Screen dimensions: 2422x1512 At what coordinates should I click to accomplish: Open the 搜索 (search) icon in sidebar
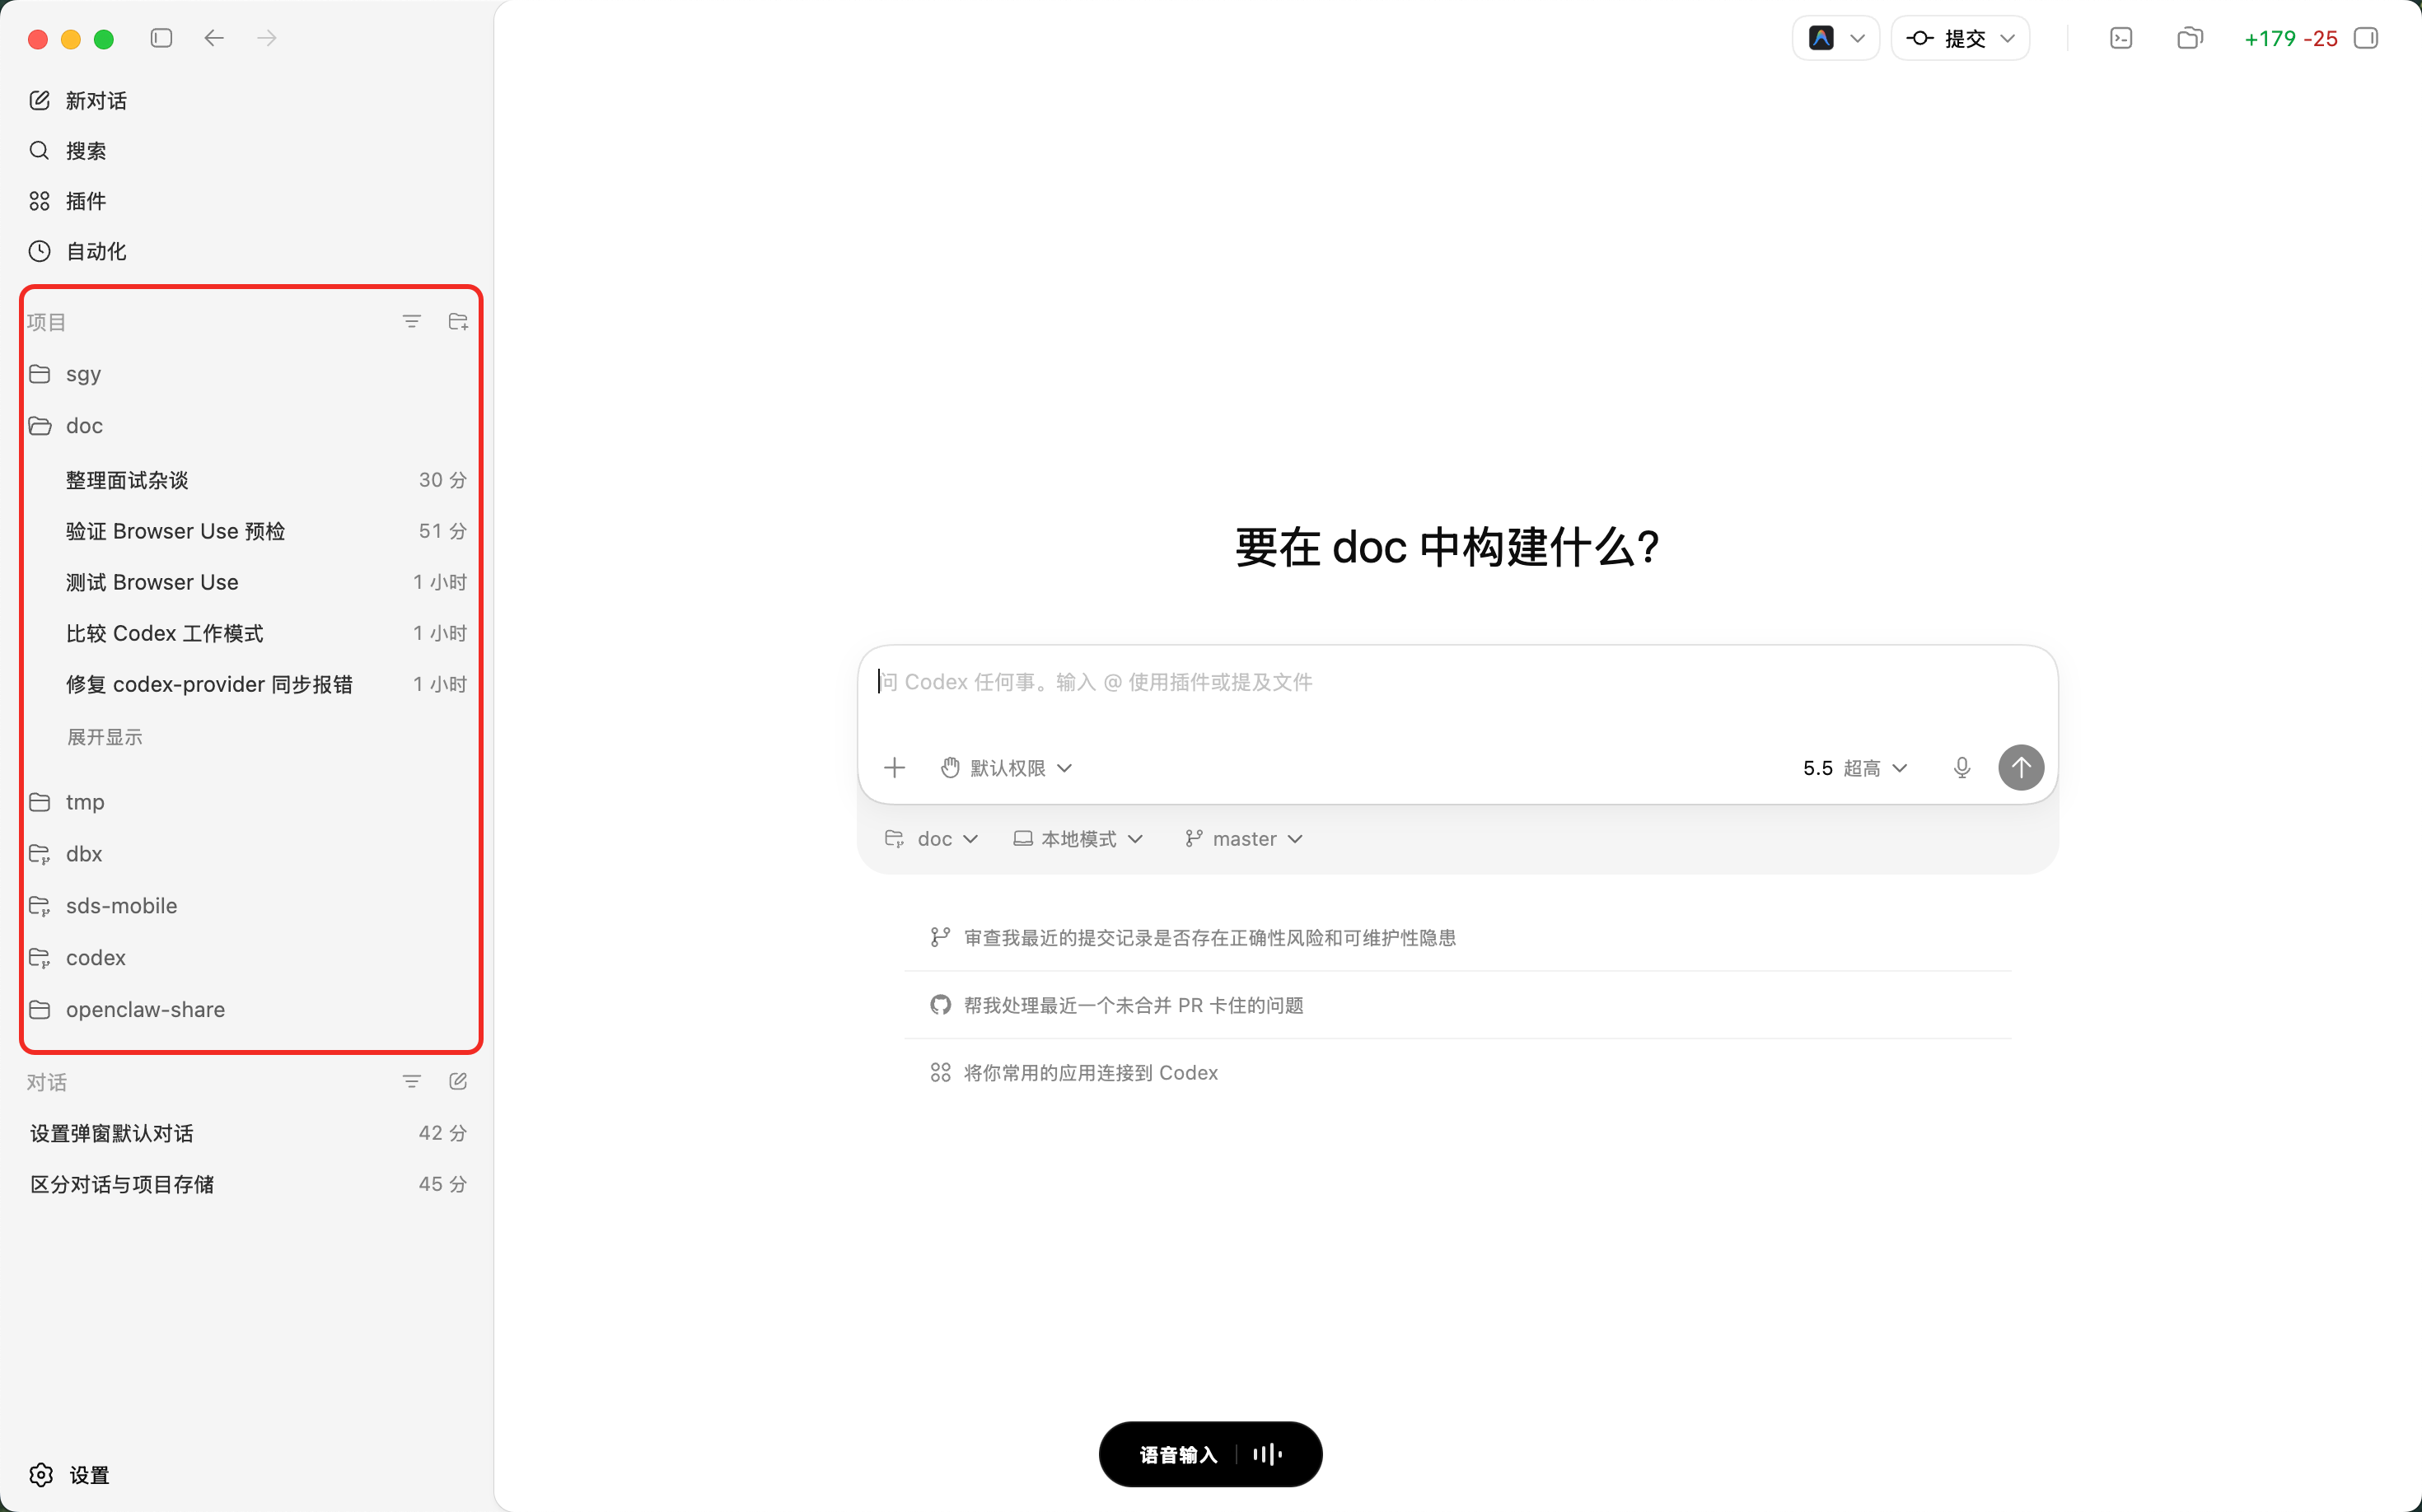tap(39, 150)
